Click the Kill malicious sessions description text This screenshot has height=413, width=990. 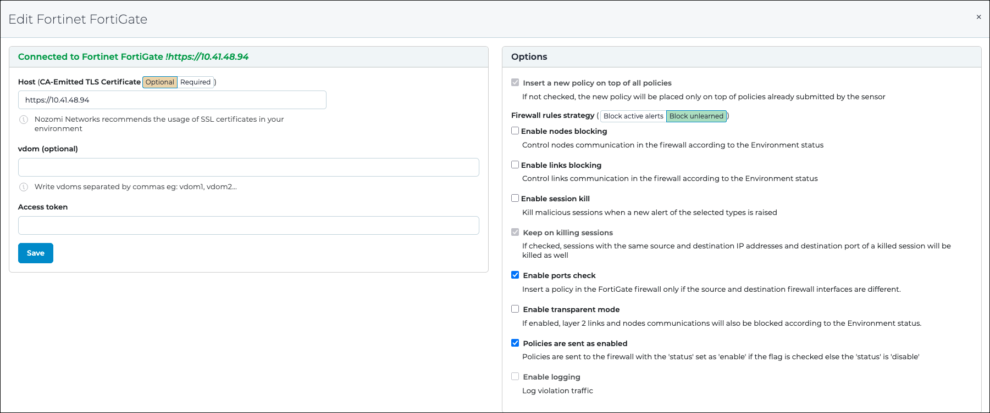[x=650, y=213]
